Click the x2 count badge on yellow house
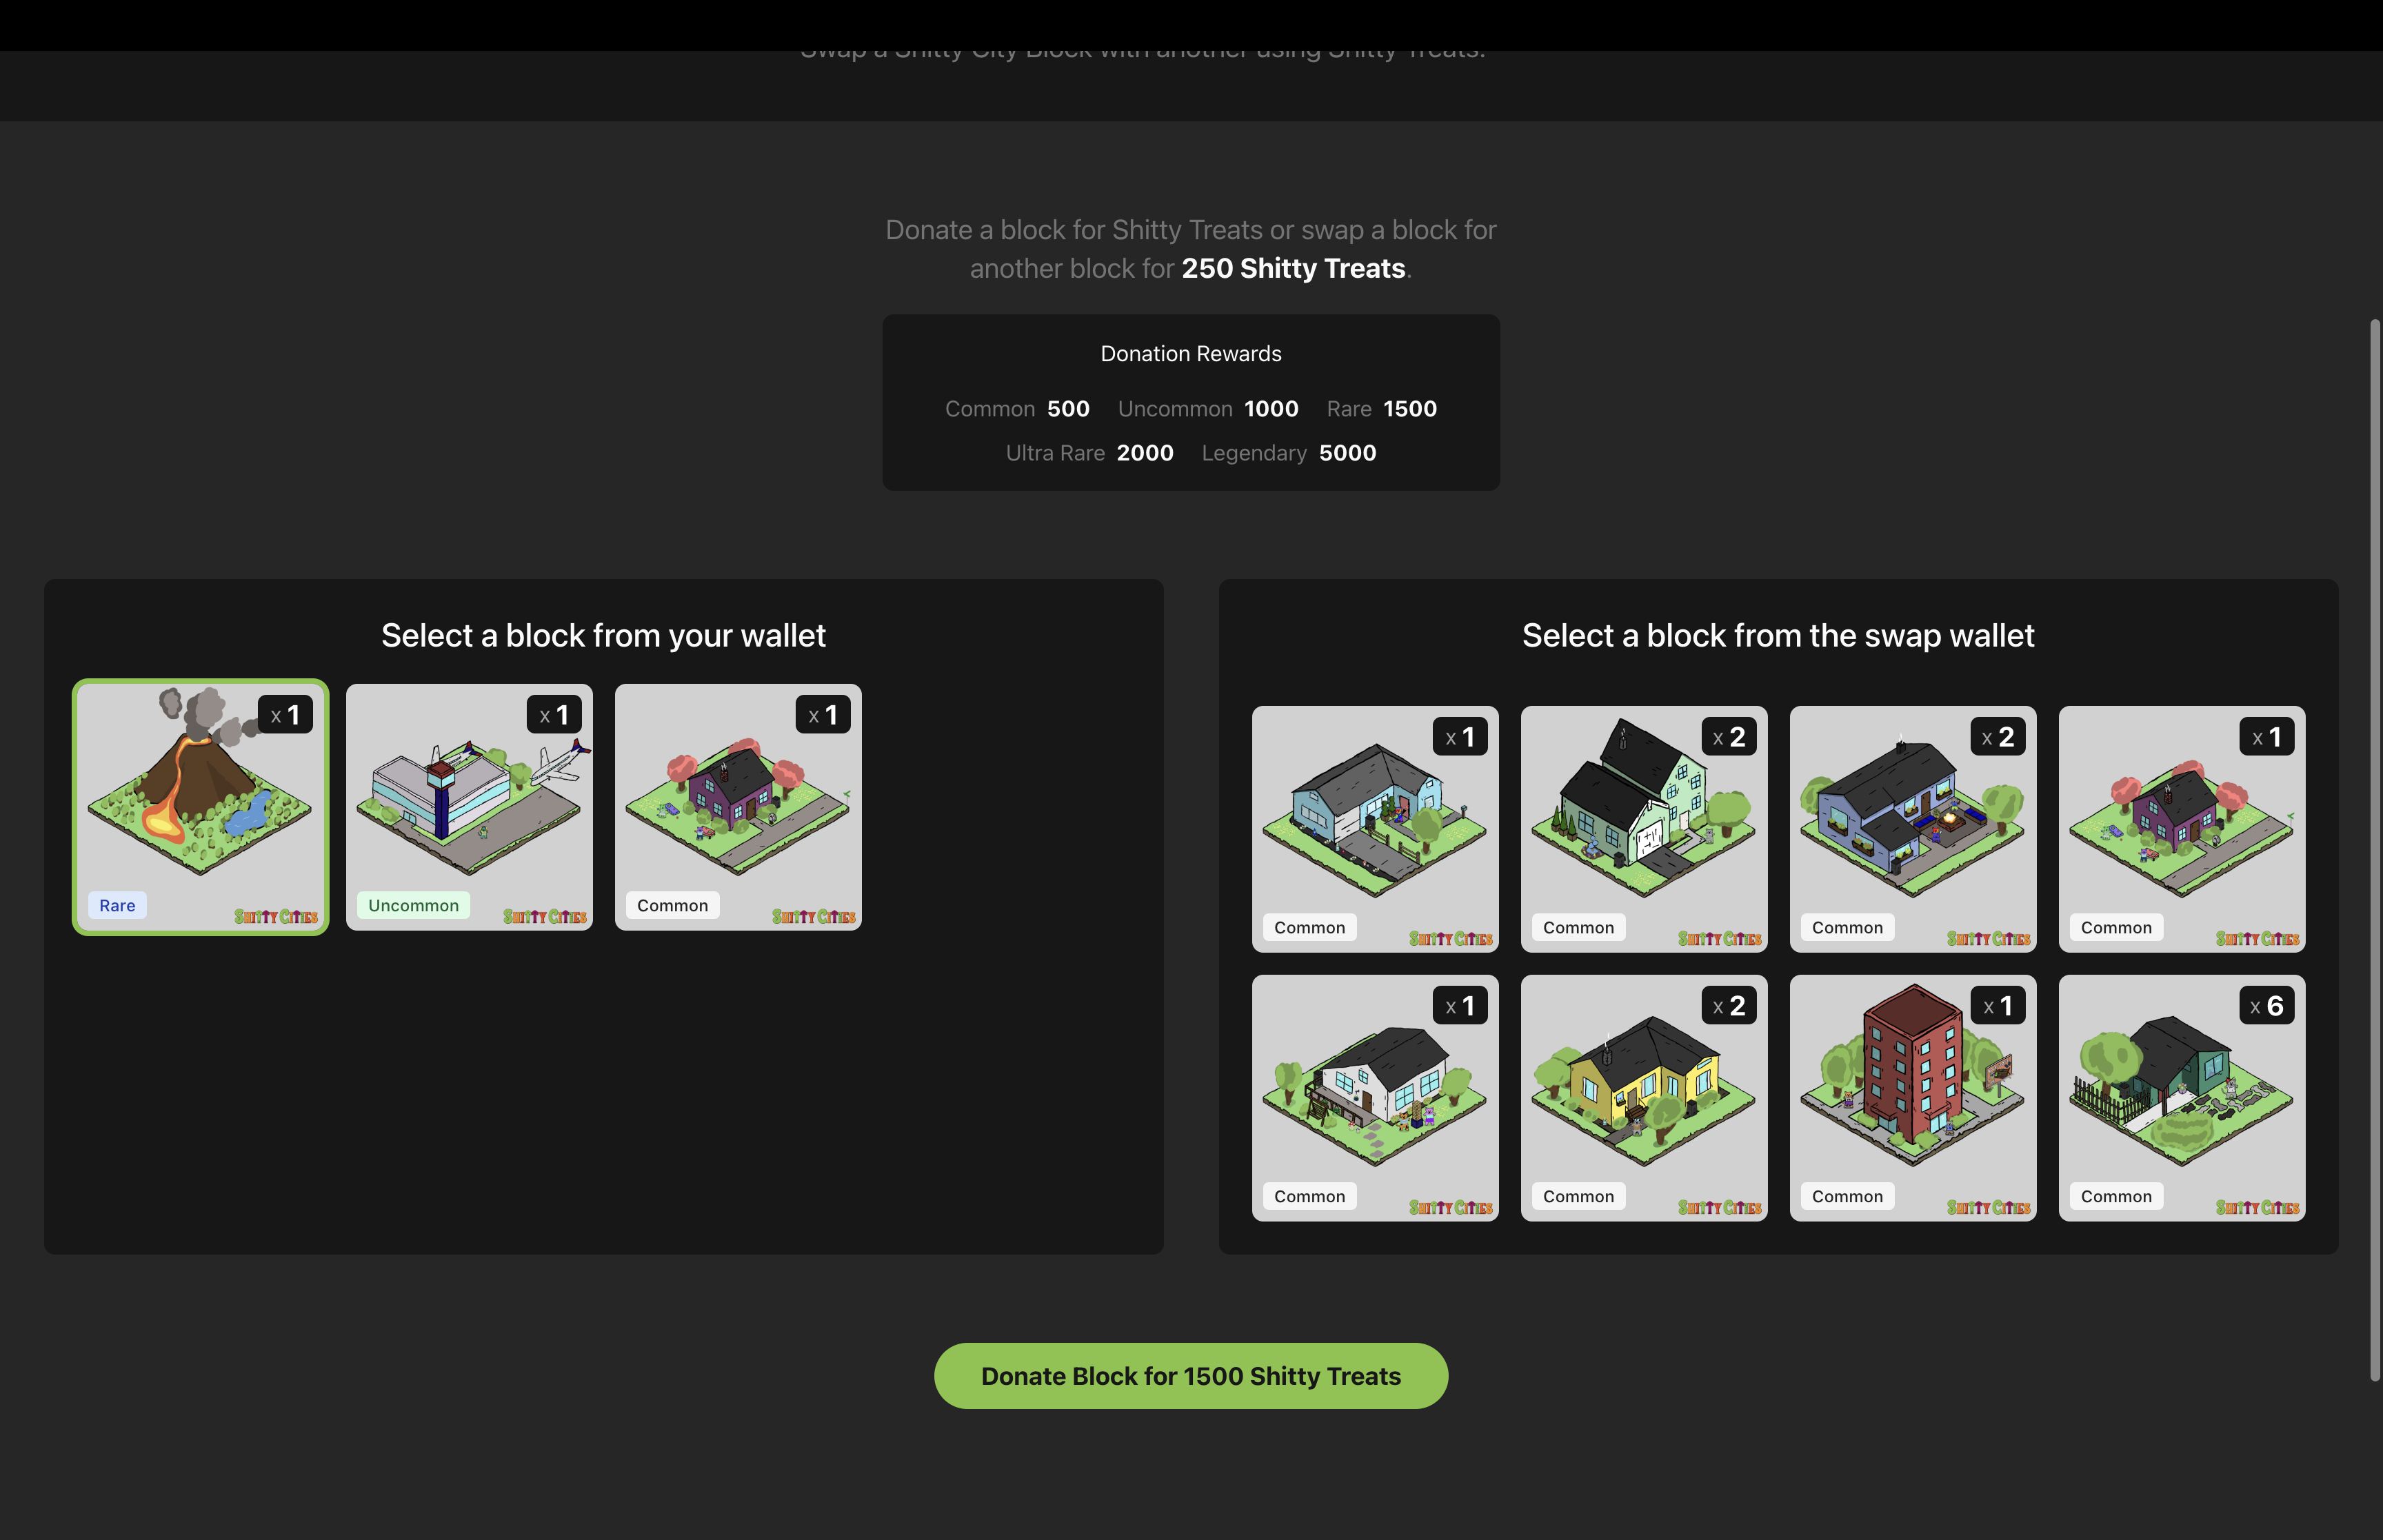 tap(1729, 1006)
